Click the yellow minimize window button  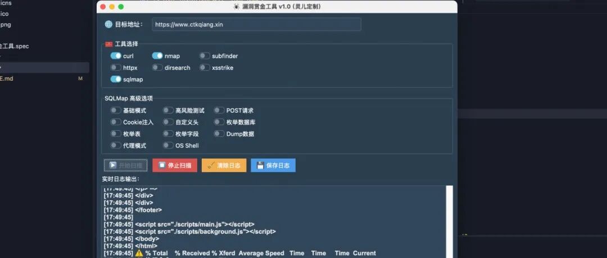click(112, 7)
